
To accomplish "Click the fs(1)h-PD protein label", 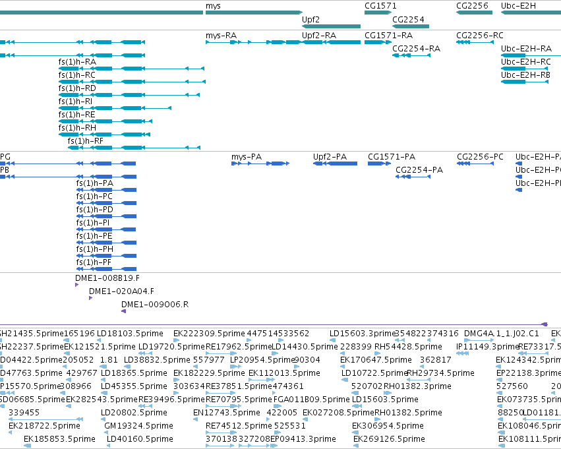I will (x=95, y=209).
